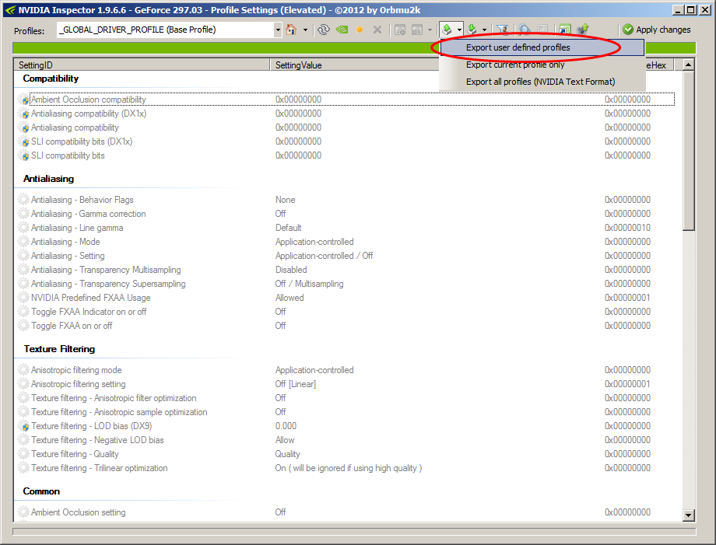The image size is (716, 545).
Task: Click the hex value 0x00000010
Action: (x=627, y=228)
